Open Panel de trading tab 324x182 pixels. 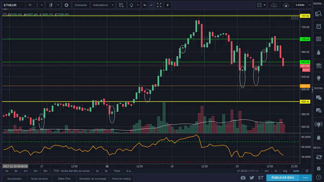121,179
